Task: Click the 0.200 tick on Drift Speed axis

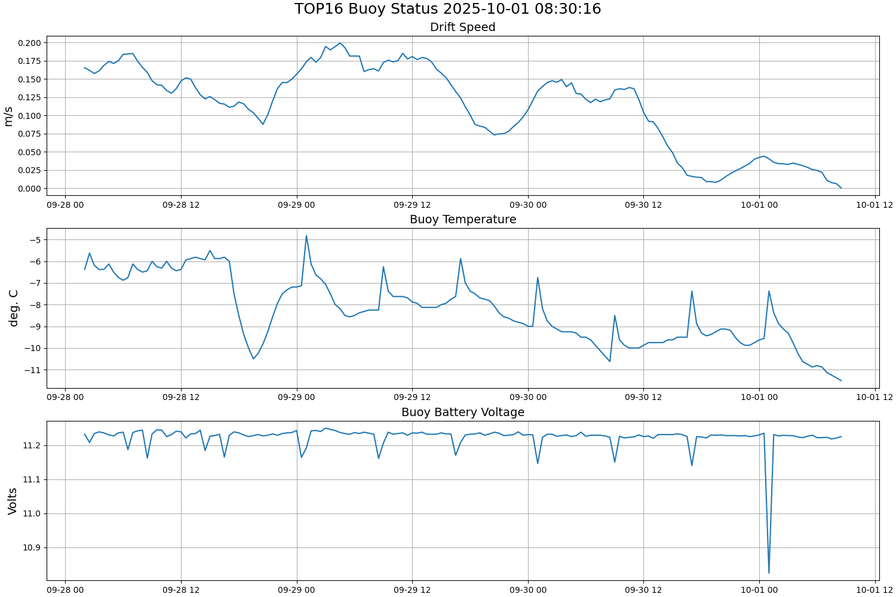Action: click(29, 43)
